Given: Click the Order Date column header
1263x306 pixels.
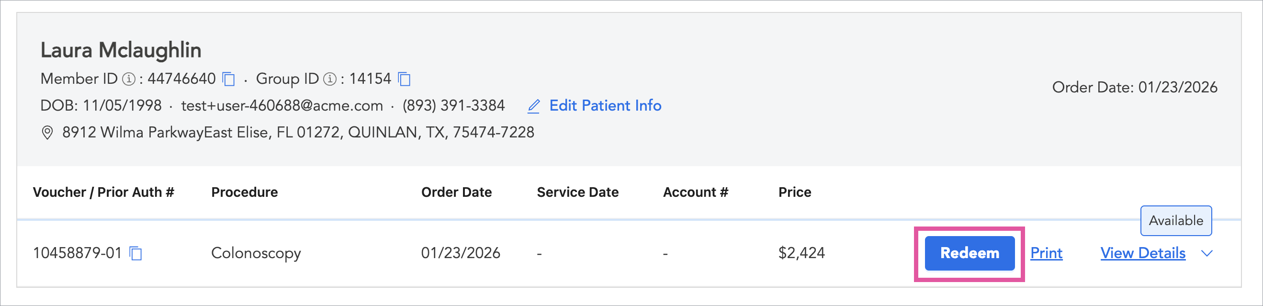Looking at the screenshot, I should pos(456,192).
